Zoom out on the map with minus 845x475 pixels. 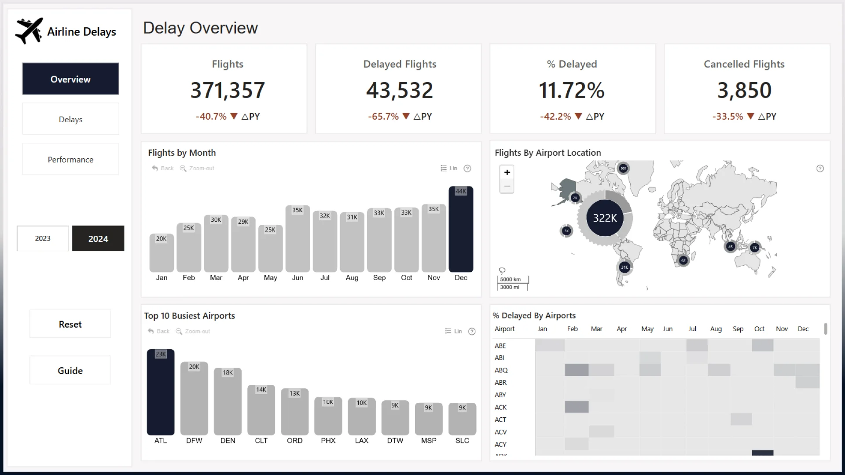coord(507,186)
